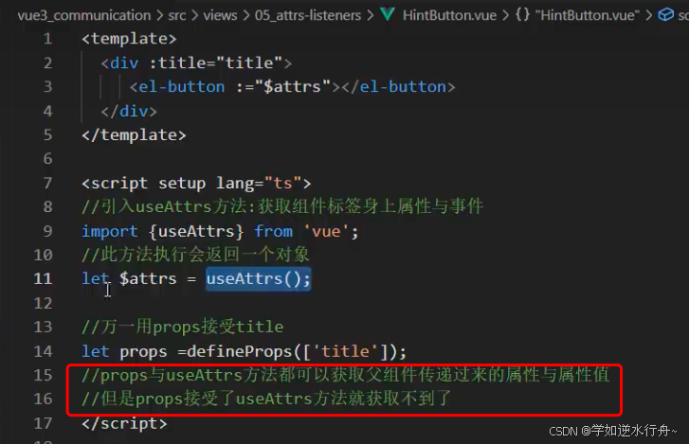Click the 'title' string inside defineProps
Image resolution: width=689 pixels, height=444 pixels.
point(345,351)
